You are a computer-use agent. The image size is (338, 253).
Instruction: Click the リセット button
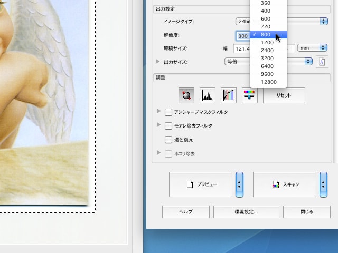click(x=284, y=95)
